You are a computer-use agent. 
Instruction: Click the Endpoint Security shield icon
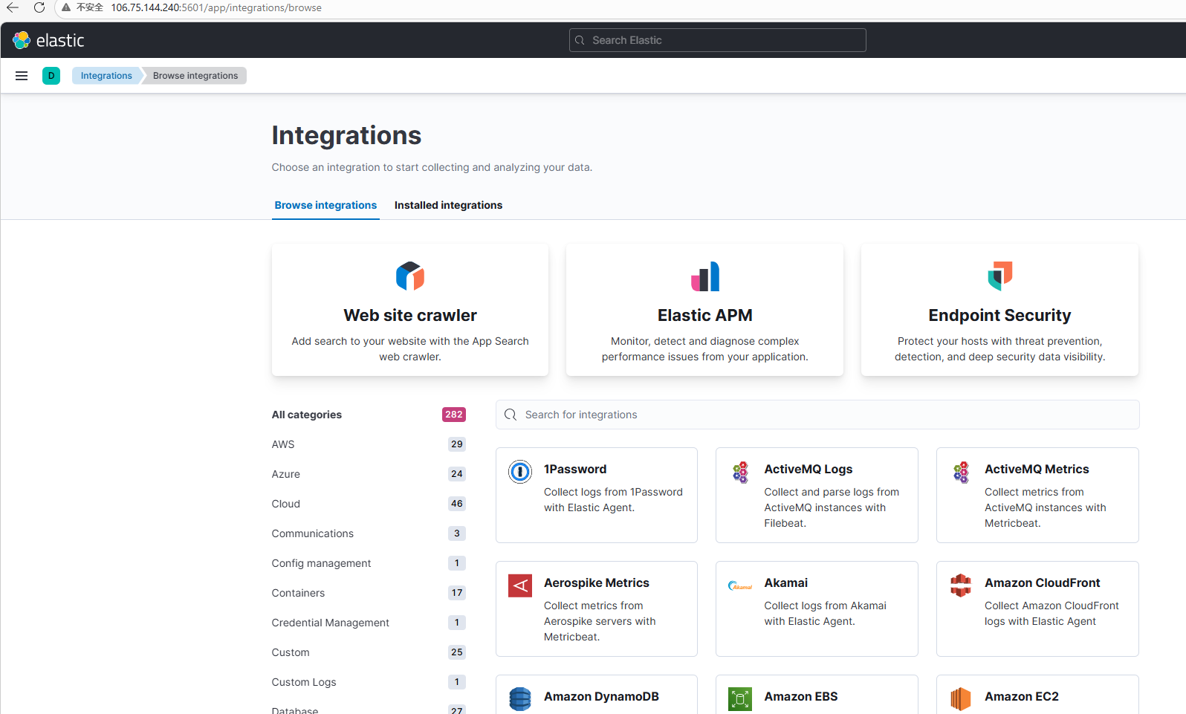[1000, 276]
